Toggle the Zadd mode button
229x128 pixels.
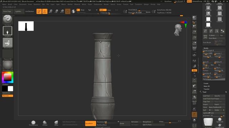(103, 10)
